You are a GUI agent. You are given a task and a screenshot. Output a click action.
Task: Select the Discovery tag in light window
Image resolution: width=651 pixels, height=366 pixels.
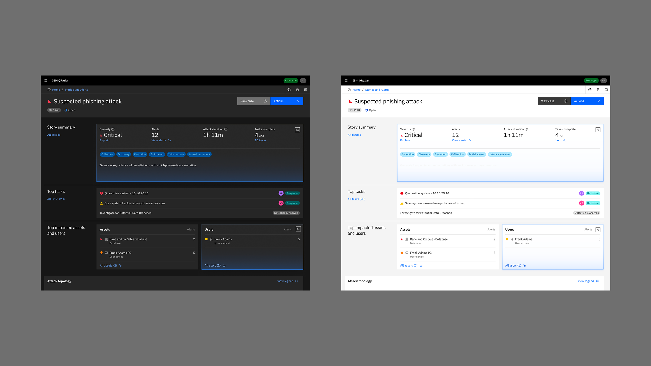click(424, 154)
